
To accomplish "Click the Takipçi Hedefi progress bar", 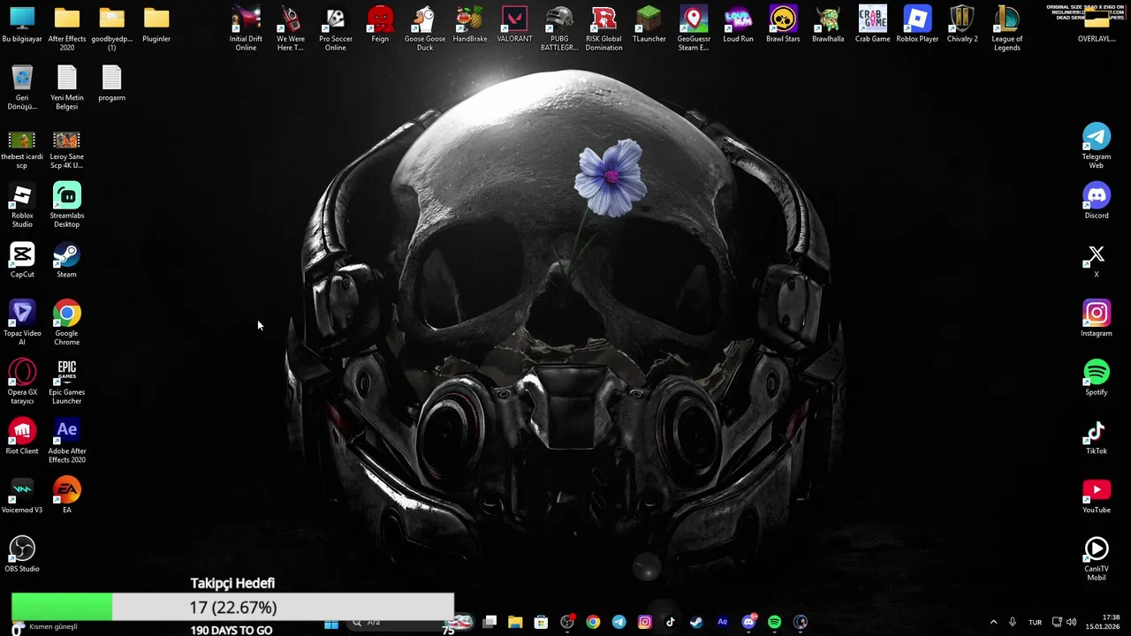I will (x=232, y=607).
